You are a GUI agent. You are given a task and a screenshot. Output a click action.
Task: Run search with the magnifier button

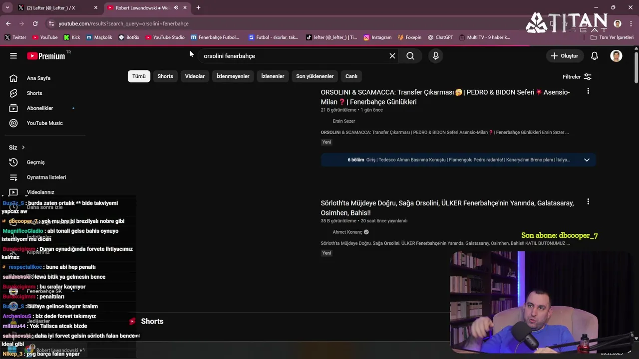[x=410, y=56]
